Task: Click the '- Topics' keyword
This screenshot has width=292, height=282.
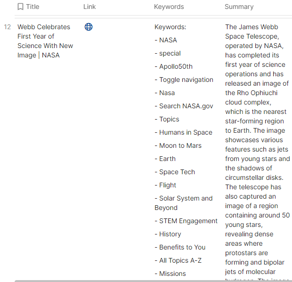Action: click(x=167, y=119)
